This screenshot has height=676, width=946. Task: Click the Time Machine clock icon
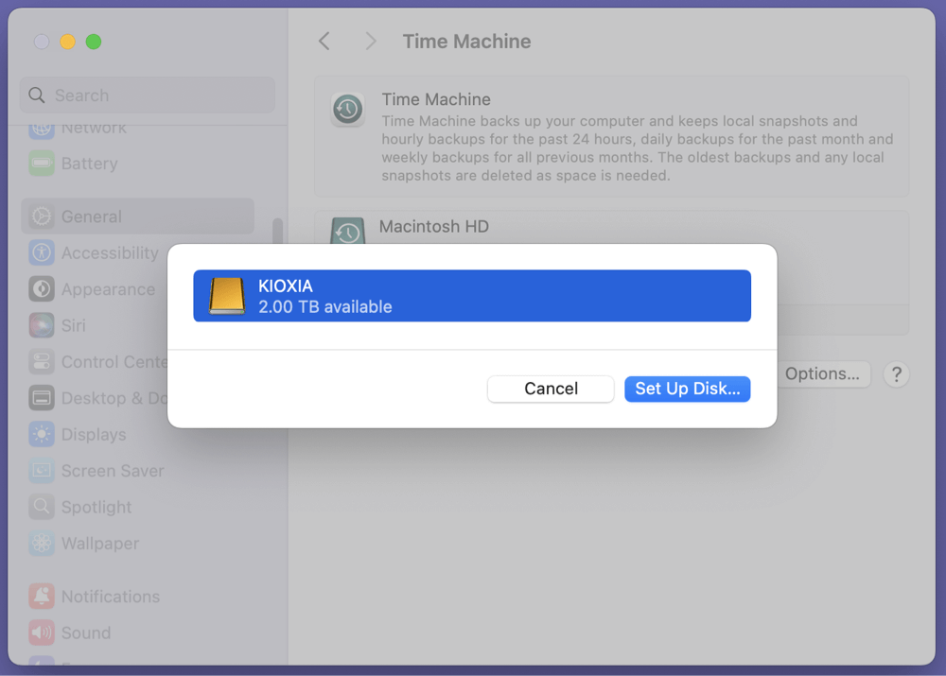[347, 109]
